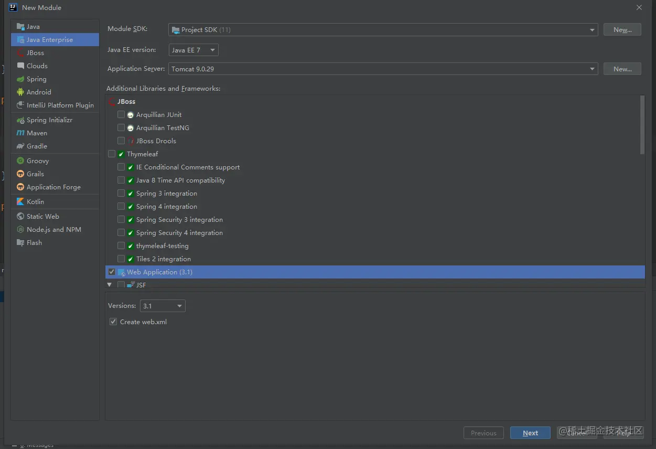Select Gradle module type
The image size is (656, 449).
pos(55,146)
